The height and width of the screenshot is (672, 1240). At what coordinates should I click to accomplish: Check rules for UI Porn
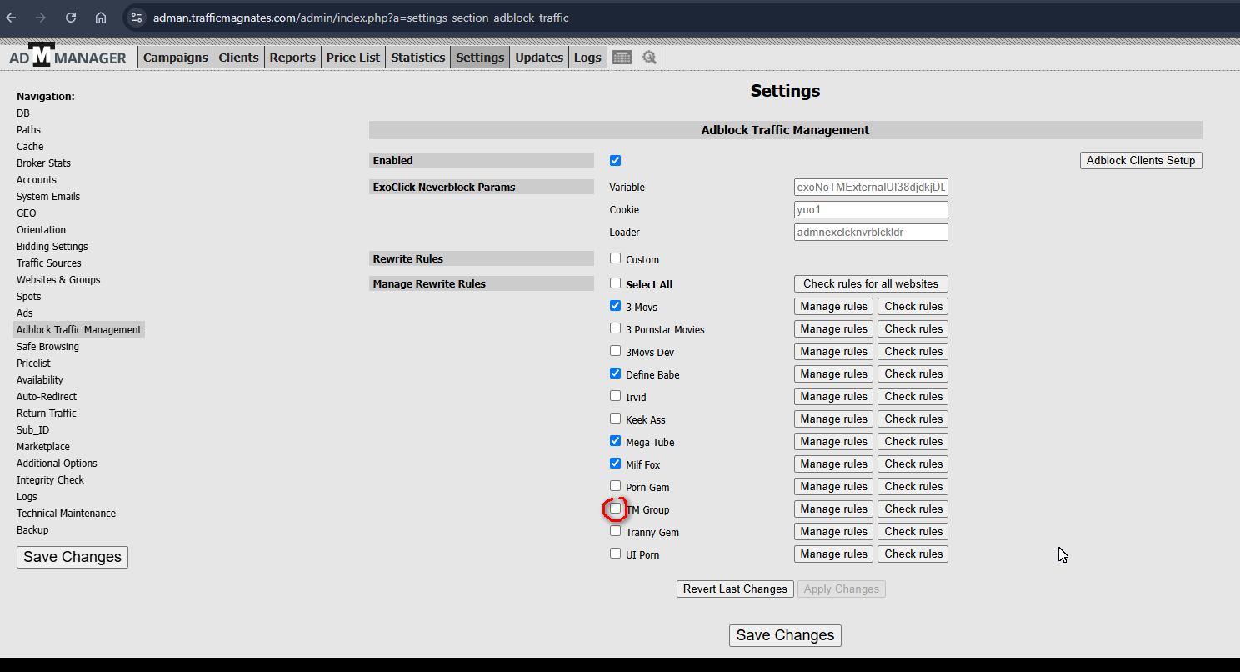(x=913, y=554)
